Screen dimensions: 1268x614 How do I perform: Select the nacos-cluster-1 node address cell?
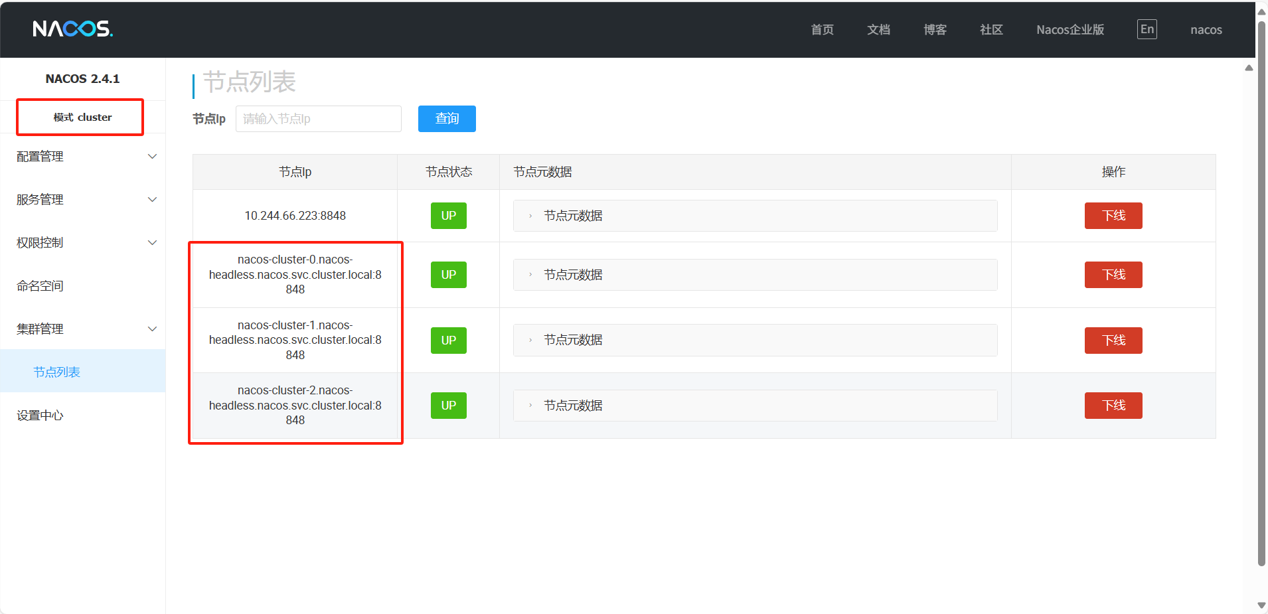click(295, 340)
